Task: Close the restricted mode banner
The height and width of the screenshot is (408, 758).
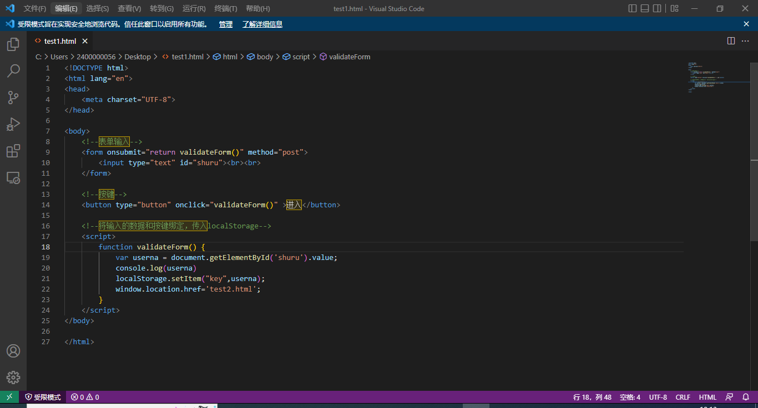Action: click(746, 24)
